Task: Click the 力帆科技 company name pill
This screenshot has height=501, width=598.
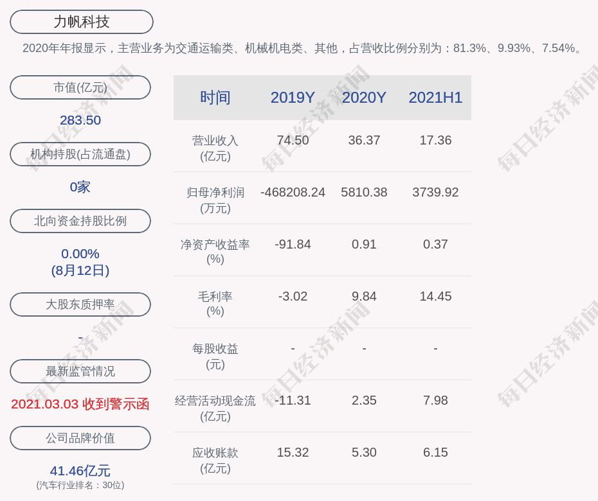Action: pyautogui.click(x=82, y=22)
